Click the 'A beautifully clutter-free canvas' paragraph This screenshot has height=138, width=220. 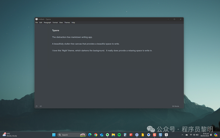tap(86, 44)
